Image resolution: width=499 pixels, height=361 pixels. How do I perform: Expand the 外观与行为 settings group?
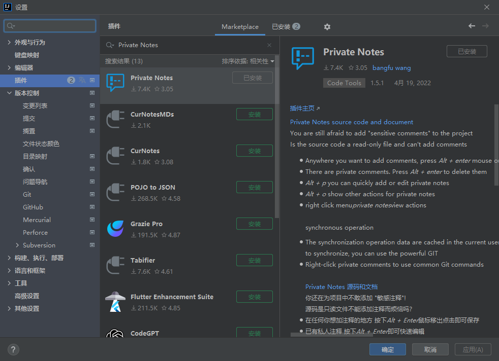point(9,42)
